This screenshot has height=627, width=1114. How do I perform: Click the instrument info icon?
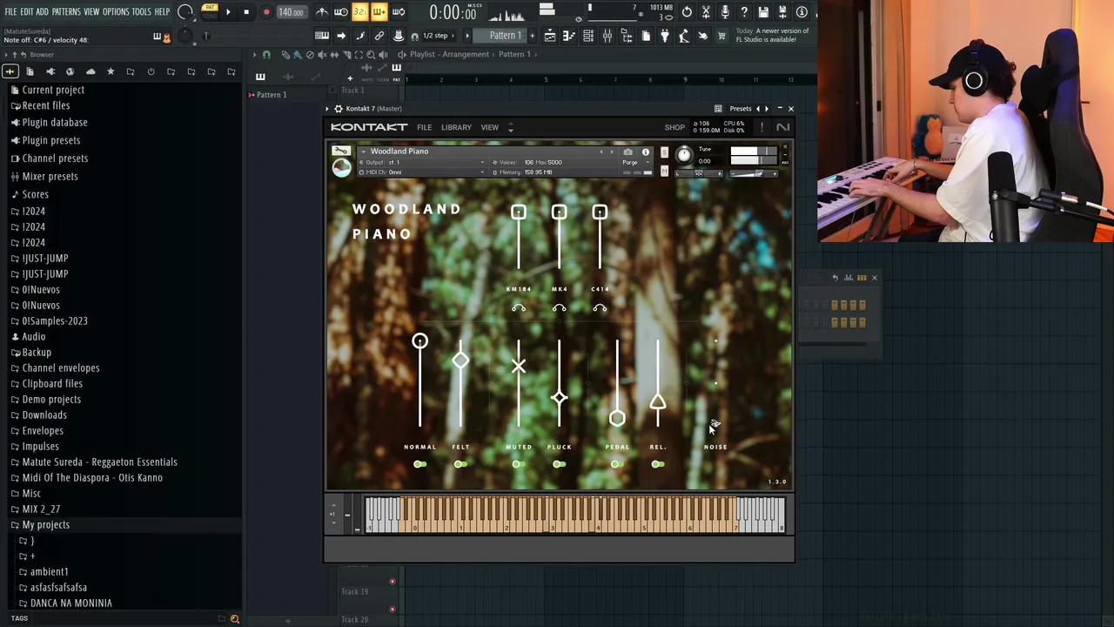coord(646,152)
